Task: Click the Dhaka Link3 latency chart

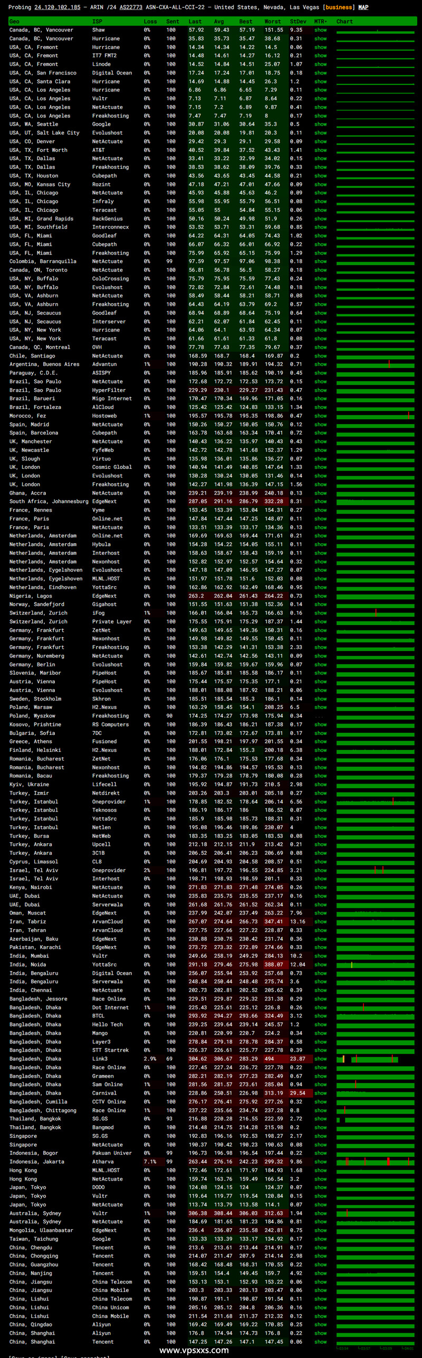Action: pyautogui.click(x=376, y=1059)
